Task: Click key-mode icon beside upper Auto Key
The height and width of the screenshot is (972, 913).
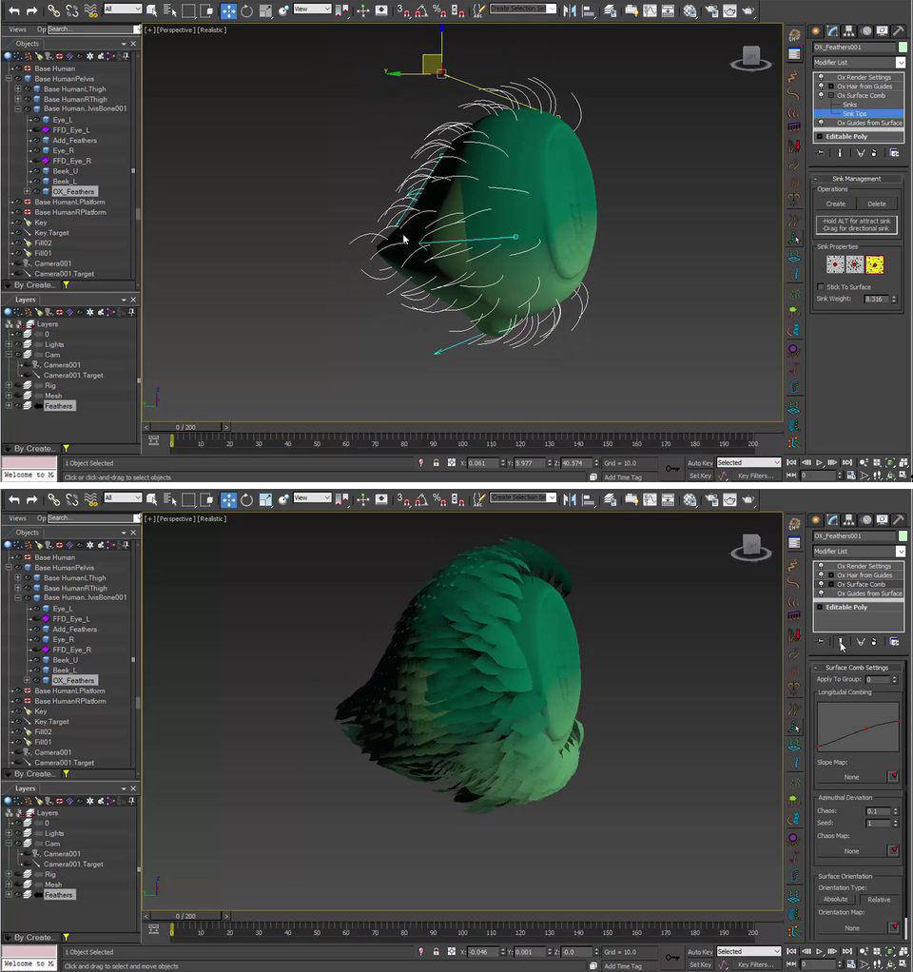Action: pos(671,469)
